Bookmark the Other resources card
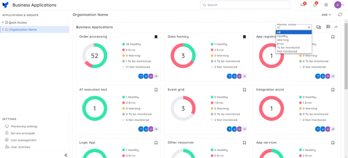 (244, 143)
